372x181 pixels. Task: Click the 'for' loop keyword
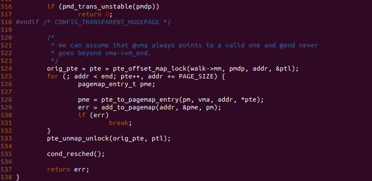coord(52,76)
